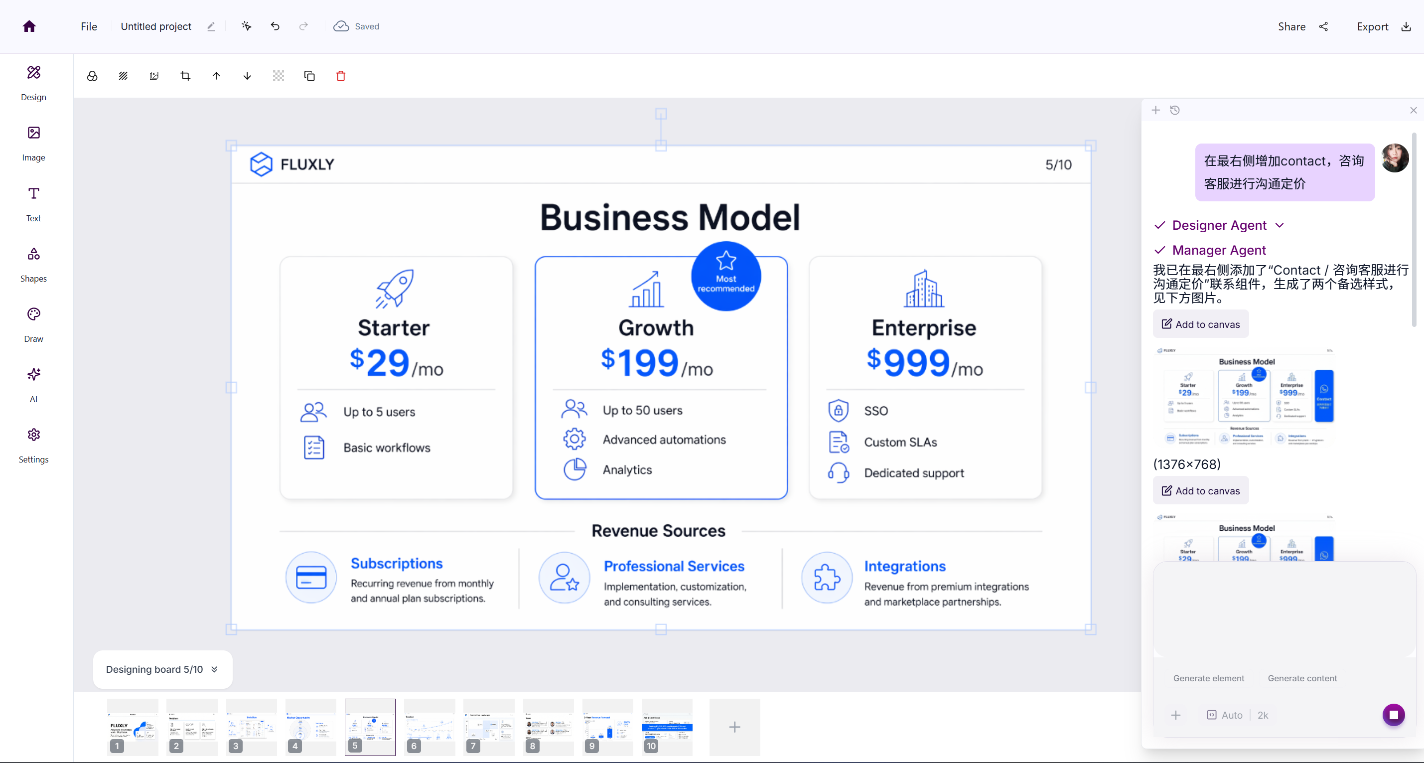Send the element backward with down arrow
Viewport: 1424px width, 763px height.
click(x=247, y=76)
